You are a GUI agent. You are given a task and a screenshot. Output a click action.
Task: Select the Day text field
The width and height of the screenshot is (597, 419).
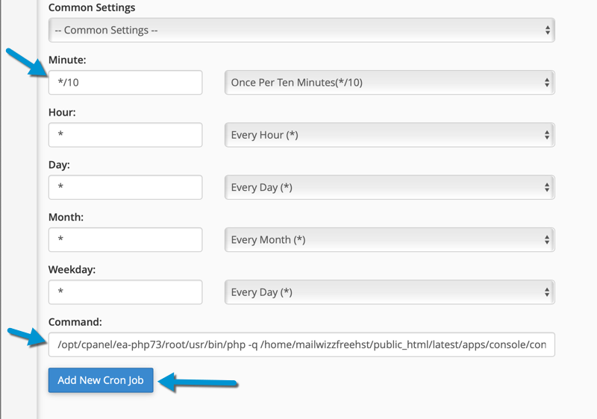pyautogui.click(x=125, y=187)
